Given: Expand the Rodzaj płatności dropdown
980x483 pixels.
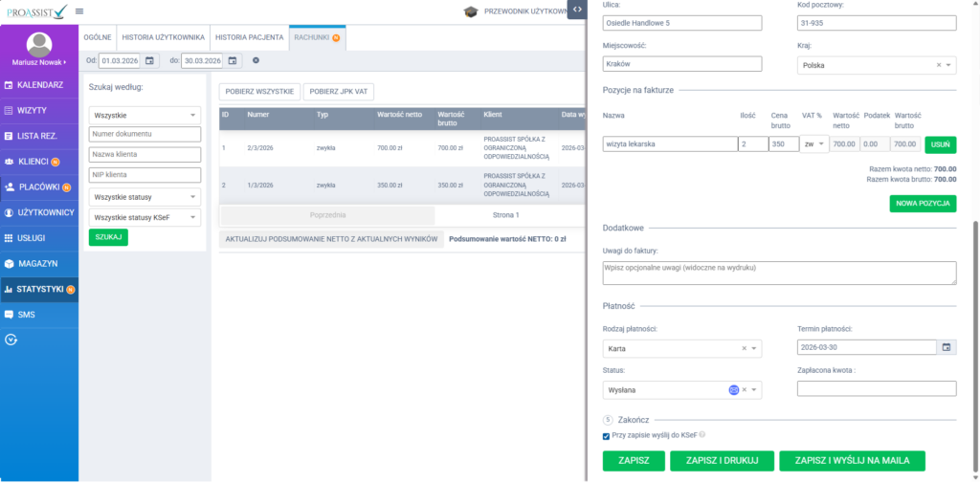Looking at the screenshot, I should coord(756,348).
